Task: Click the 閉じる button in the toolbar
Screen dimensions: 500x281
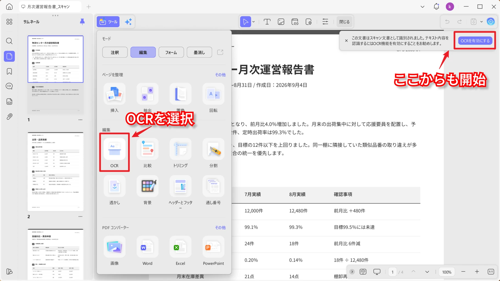Action: point(344,22)
